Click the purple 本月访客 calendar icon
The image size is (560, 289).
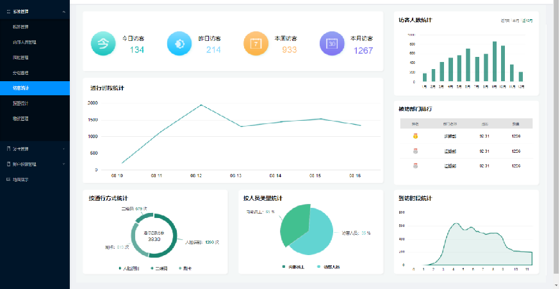pyautogui.click(x=331, y=44)
